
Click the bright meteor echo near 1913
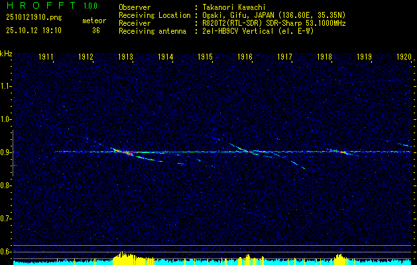[125, 152]
